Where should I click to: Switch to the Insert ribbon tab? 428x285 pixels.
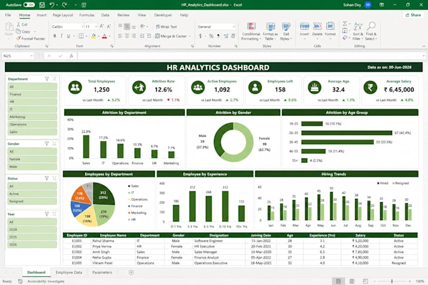click(x=42, y=15)
